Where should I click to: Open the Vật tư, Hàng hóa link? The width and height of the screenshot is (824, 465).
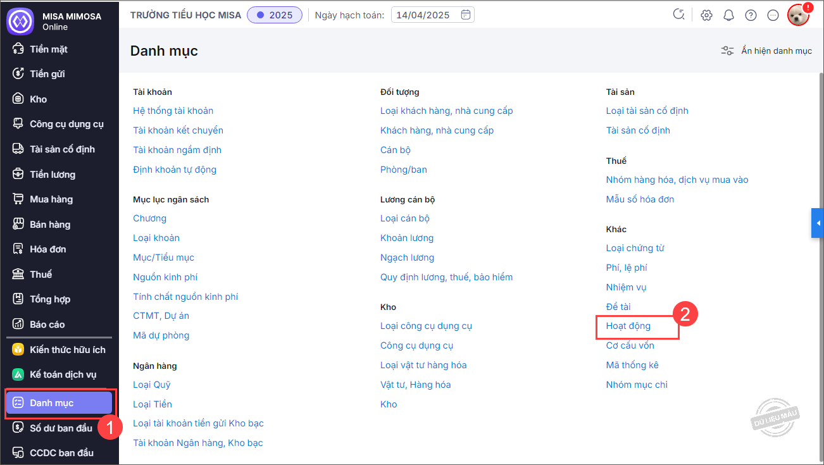coord(415,385)
